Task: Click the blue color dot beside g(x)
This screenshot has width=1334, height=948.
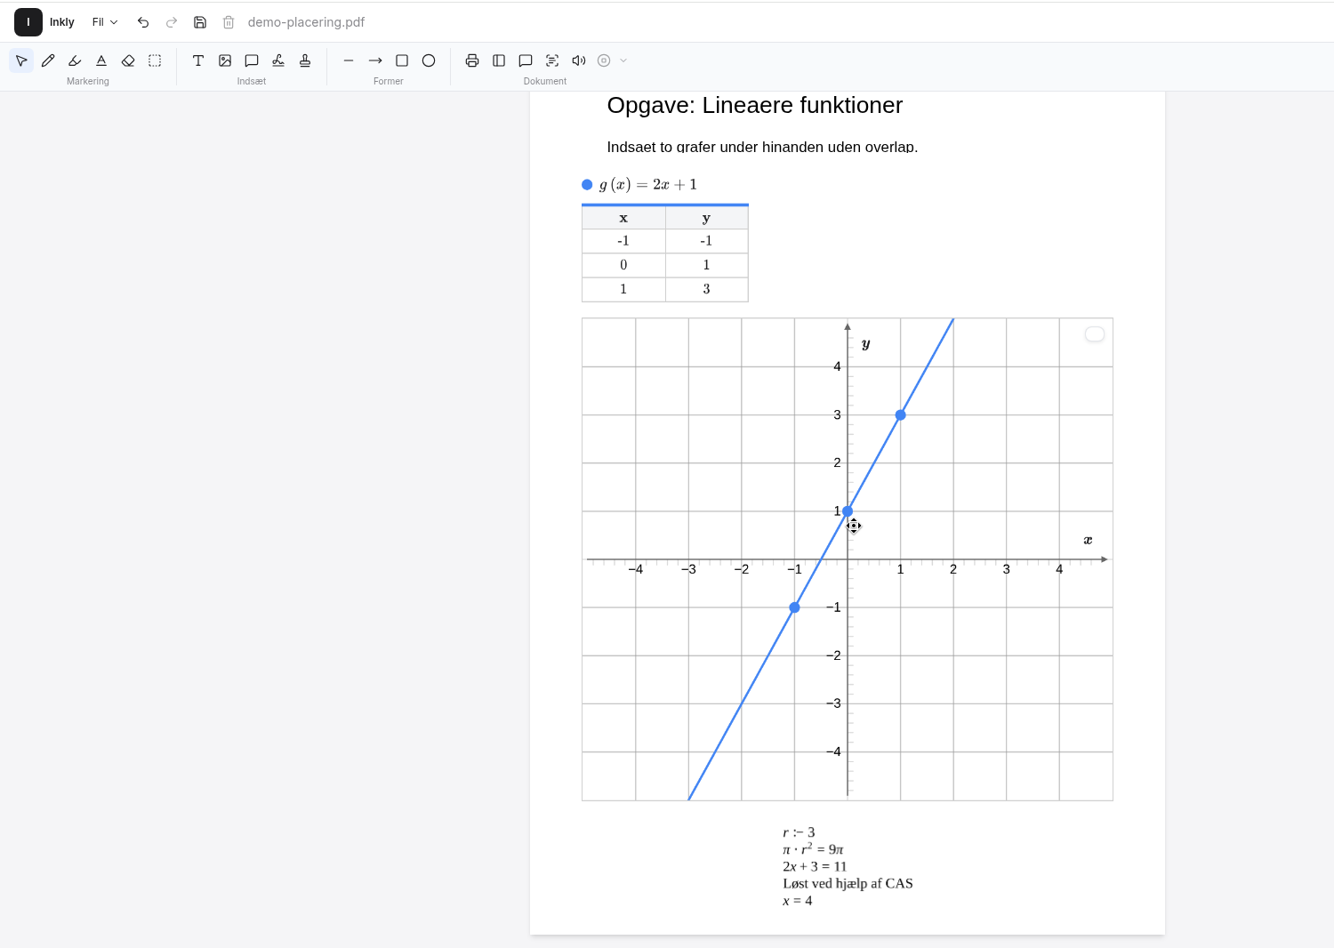Action: click(587, 185)
